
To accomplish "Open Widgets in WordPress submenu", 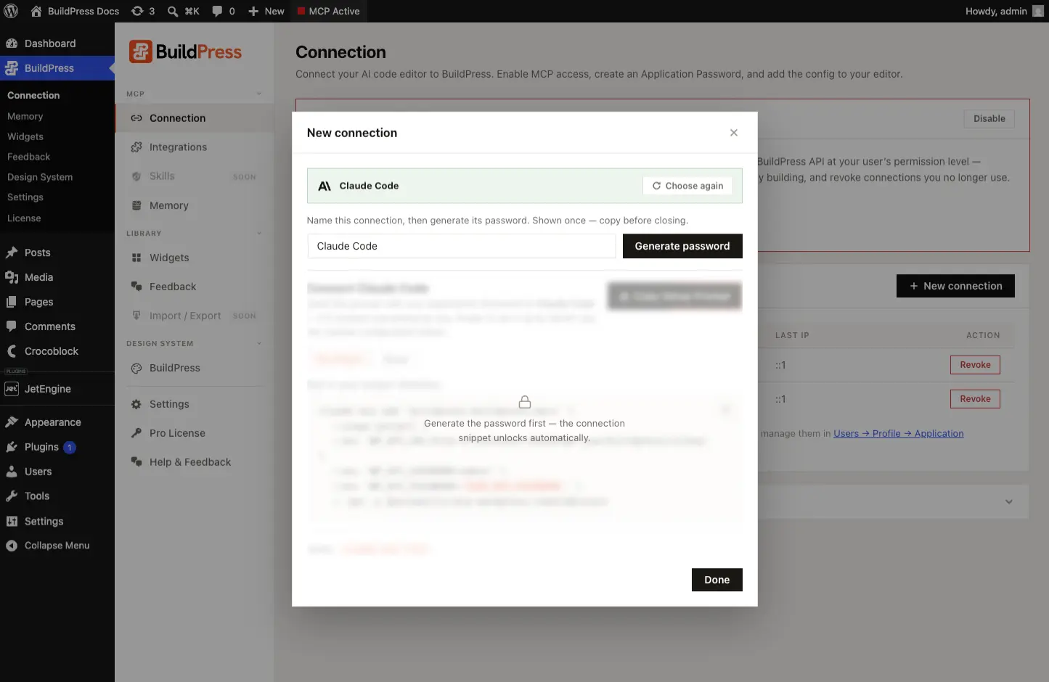I will [25, 136].
